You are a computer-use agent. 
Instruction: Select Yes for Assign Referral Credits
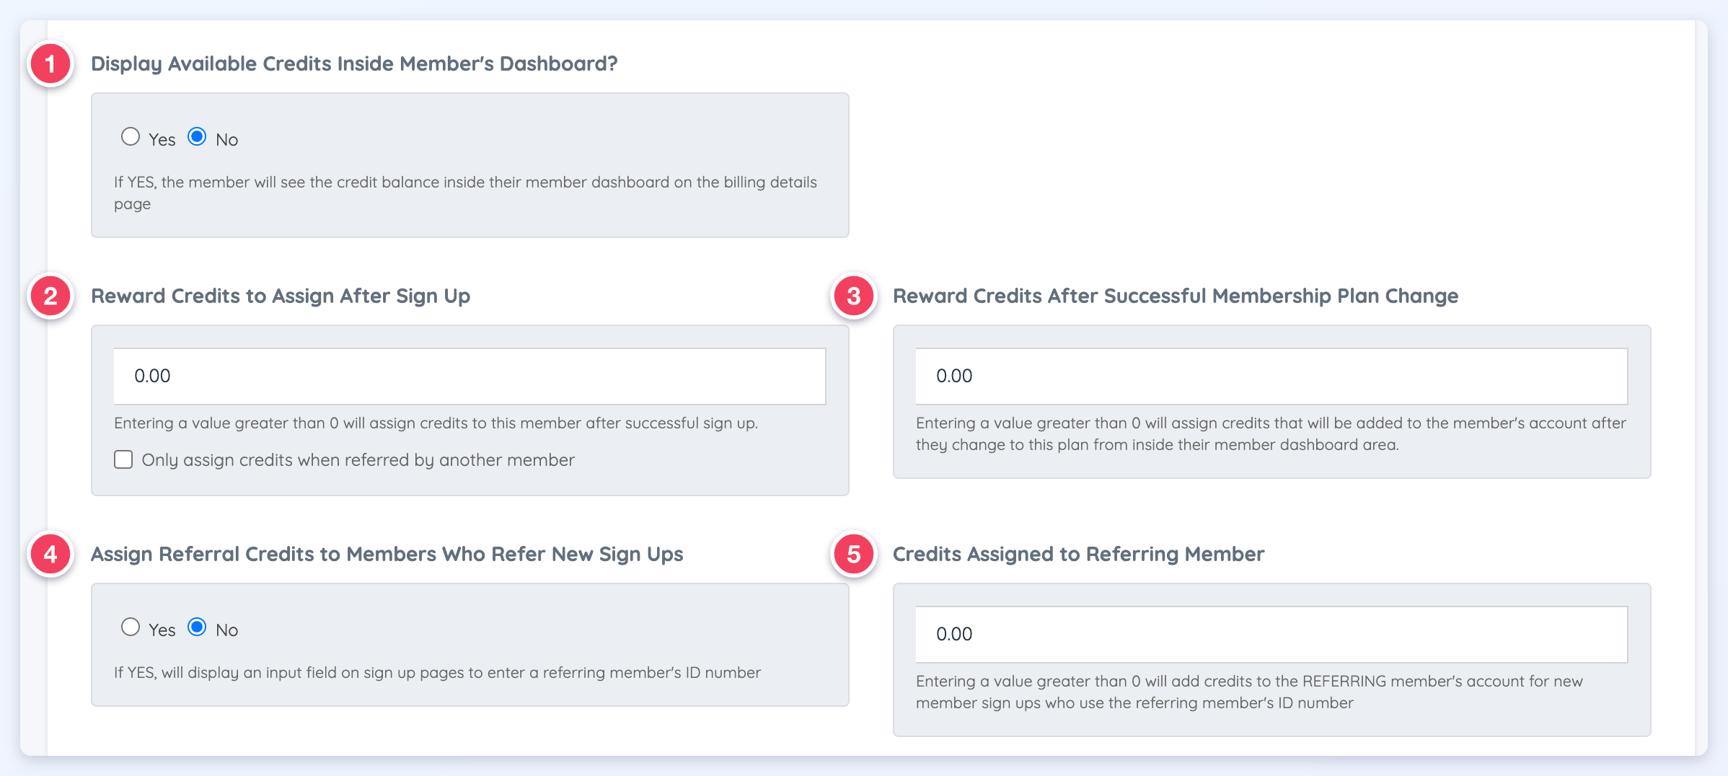point(131,627)
